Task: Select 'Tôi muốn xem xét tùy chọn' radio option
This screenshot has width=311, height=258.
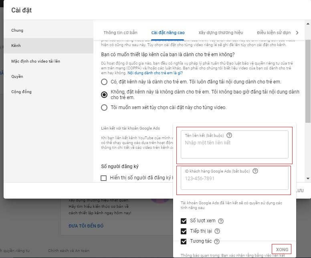Action: tap(104, 108)
